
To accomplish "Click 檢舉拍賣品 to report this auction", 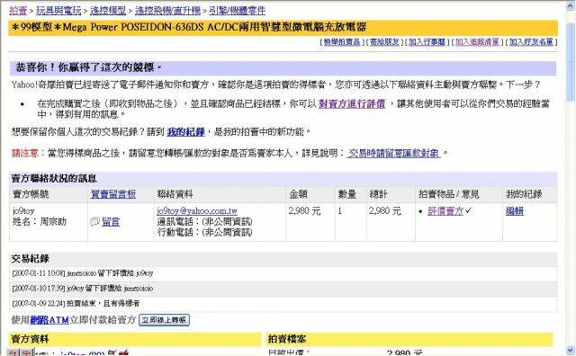I will 342,42.
